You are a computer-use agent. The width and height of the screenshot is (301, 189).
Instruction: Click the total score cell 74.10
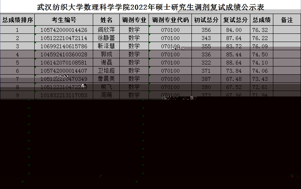click(260, 63)
